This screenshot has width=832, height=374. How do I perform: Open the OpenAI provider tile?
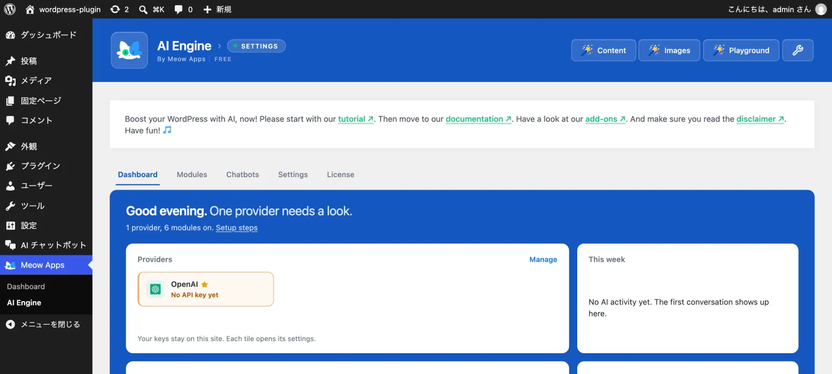pos(206,289)
